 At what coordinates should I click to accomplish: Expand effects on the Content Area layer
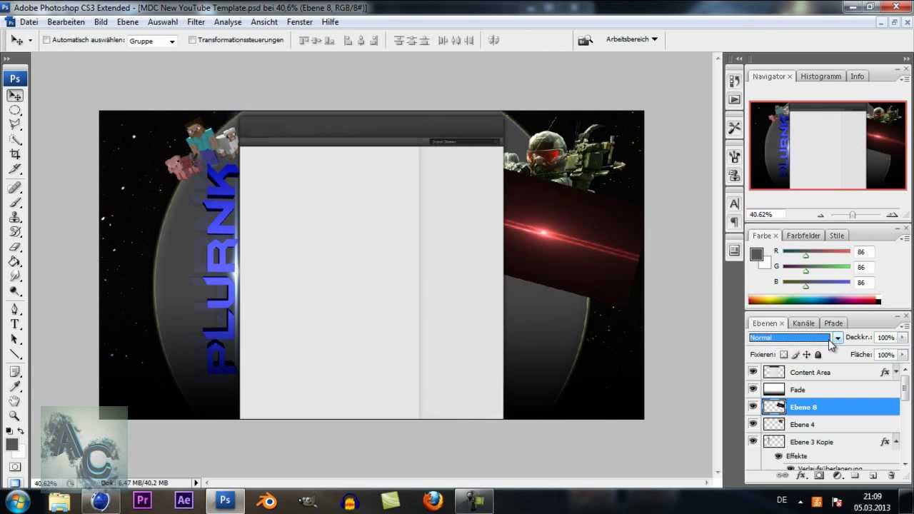(897, 372)
